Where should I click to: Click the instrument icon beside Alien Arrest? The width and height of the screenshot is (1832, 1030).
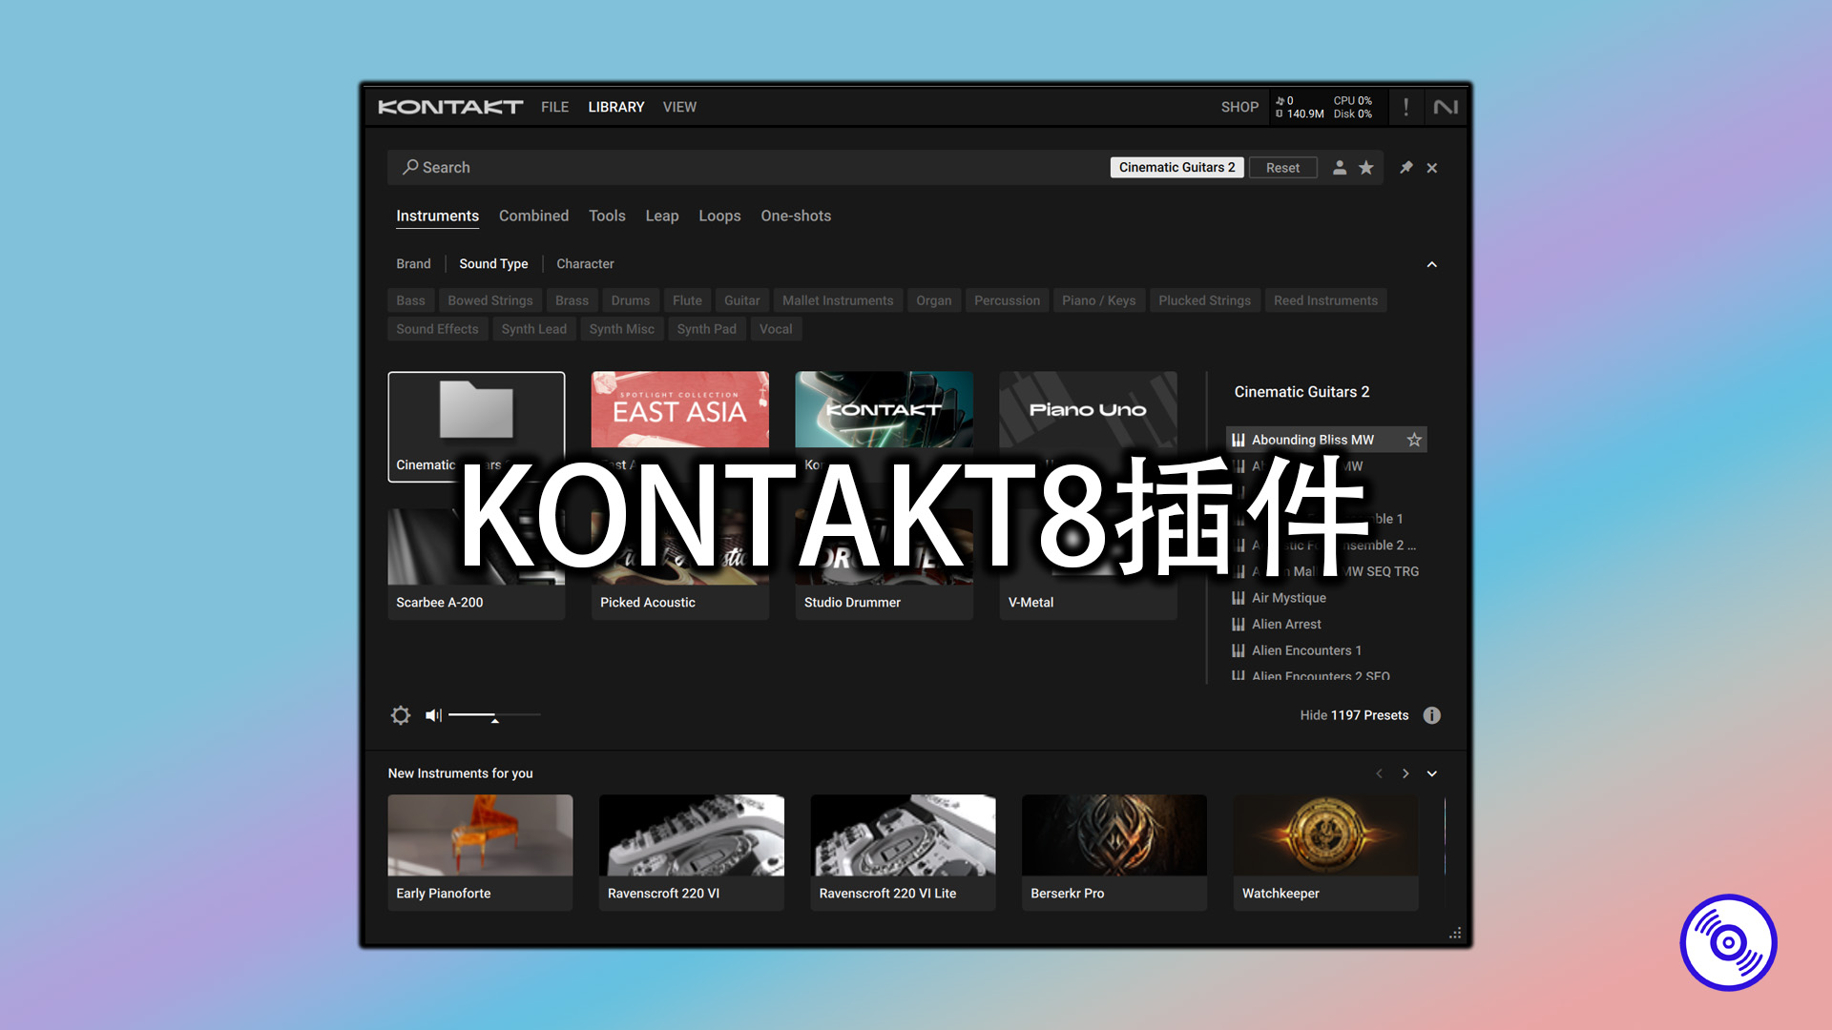[x=1239, y=625]
